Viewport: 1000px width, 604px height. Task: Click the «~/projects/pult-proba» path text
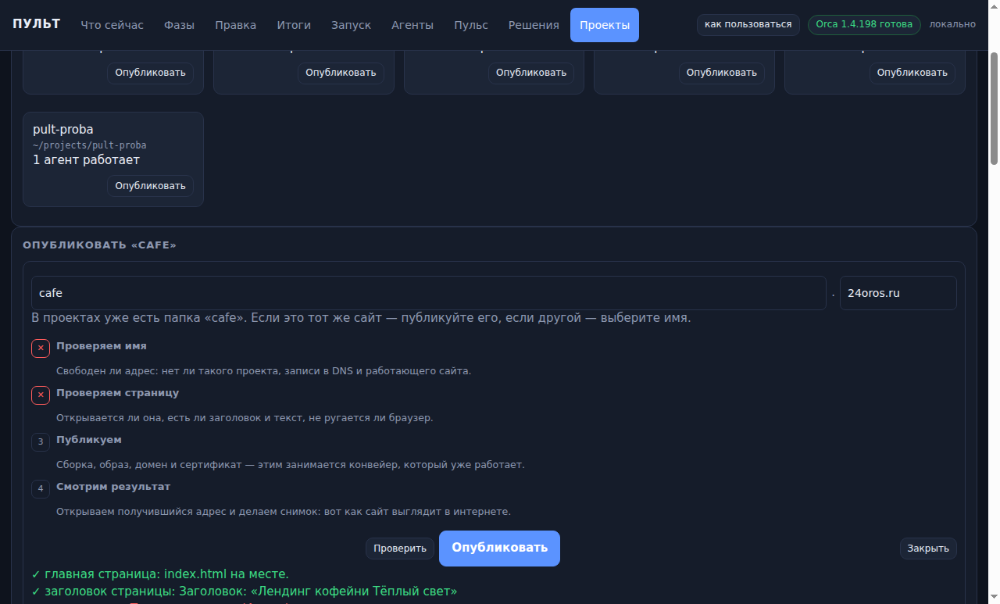[90, 145]
